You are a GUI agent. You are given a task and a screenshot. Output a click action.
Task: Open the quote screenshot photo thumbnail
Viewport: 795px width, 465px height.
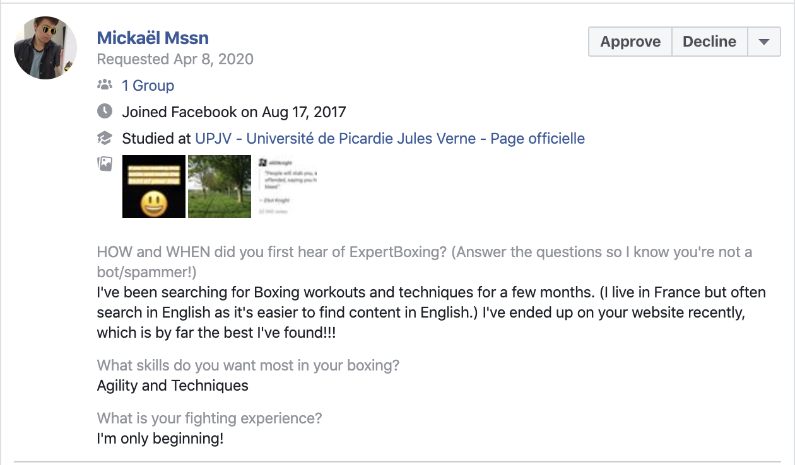285,187
